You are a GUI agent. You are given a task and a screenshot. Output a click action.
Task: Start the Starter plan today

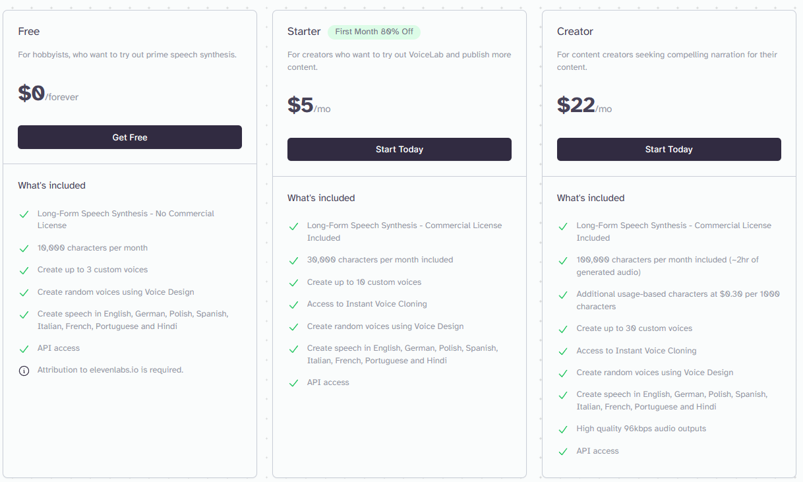tap(400, 149)
